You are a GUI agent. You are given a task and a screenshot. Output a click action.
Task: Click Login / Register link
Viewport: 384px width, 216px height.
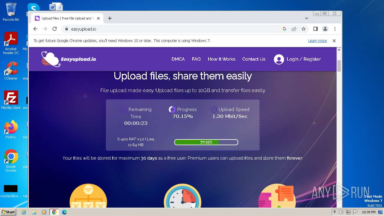click(304, 59)
